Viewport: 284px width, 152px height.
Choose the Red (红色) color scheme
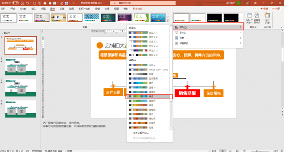click(149, 127)
